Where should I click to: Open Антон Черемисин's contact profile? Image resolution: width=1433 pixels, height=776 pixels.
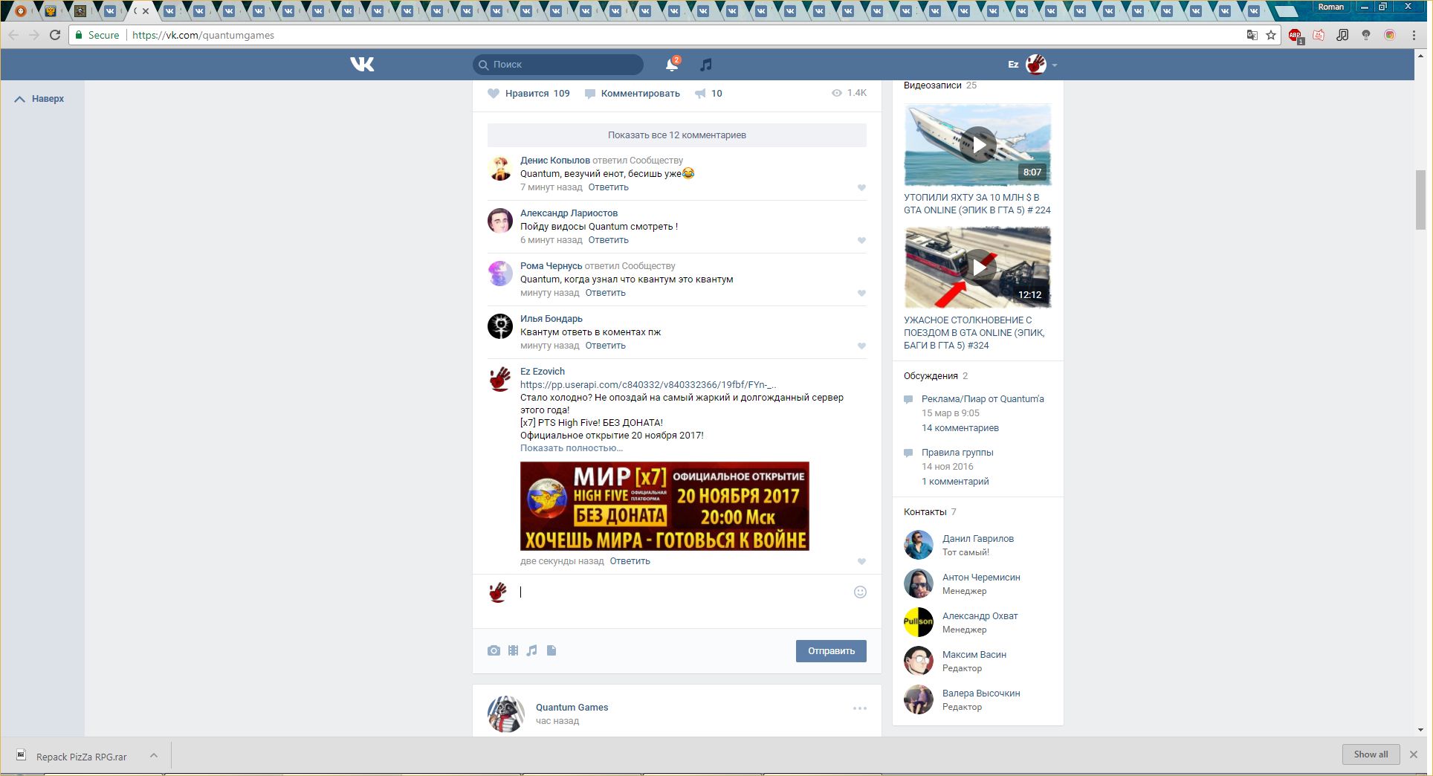(x=981, y=578)
